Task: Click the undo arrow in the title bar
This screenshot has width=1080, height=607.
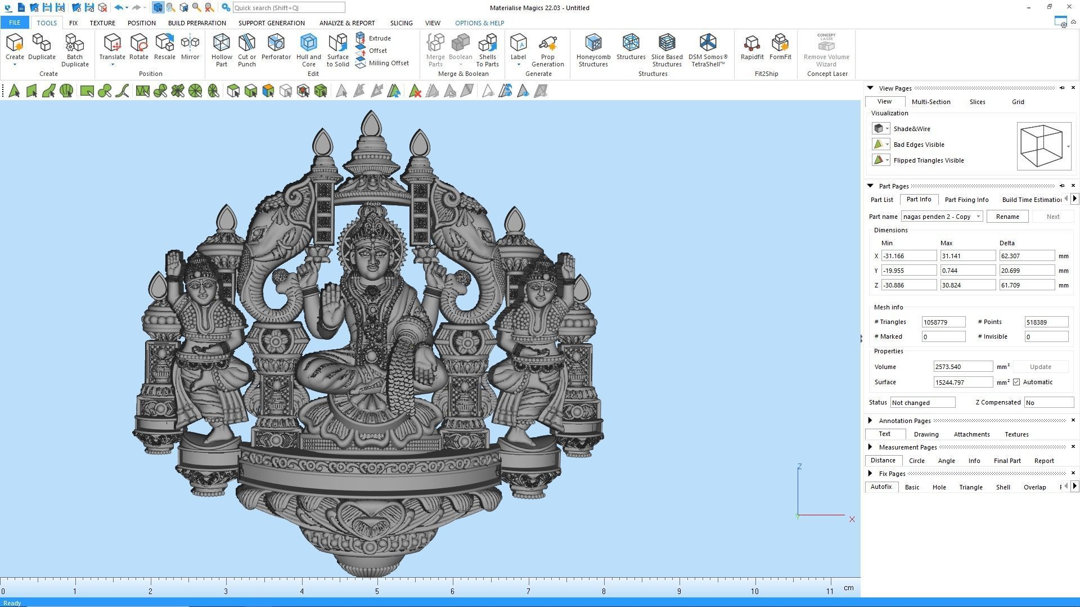Action: coord(118,7)
